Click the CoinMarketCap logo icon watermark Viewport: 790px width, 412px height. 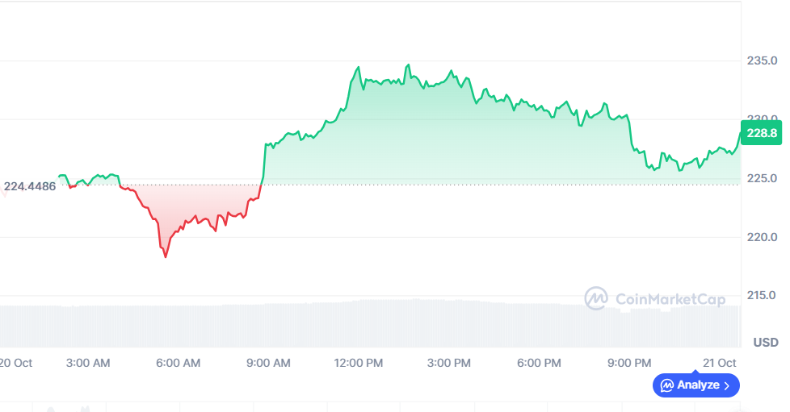click(x=596, y=298)
